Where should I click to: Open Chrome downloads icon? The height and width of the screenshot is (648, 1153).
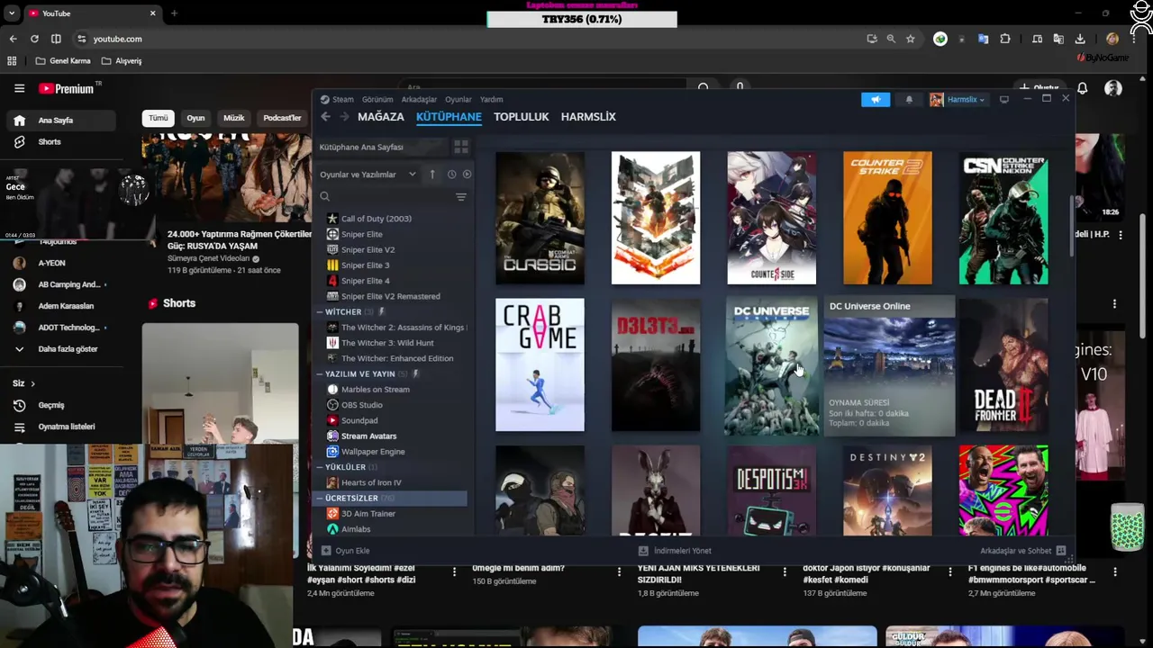[x=1080, y=39]
